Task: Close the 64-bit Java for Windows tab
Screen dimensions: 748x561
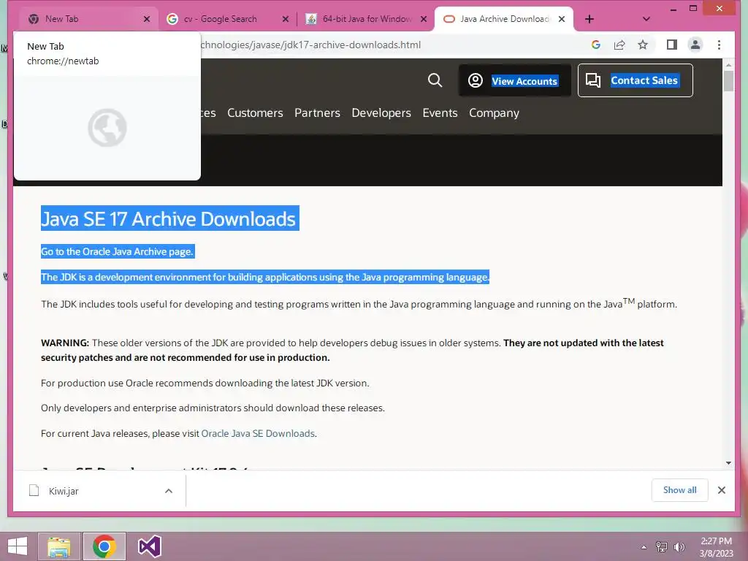Action: click(x=424, y=19)
